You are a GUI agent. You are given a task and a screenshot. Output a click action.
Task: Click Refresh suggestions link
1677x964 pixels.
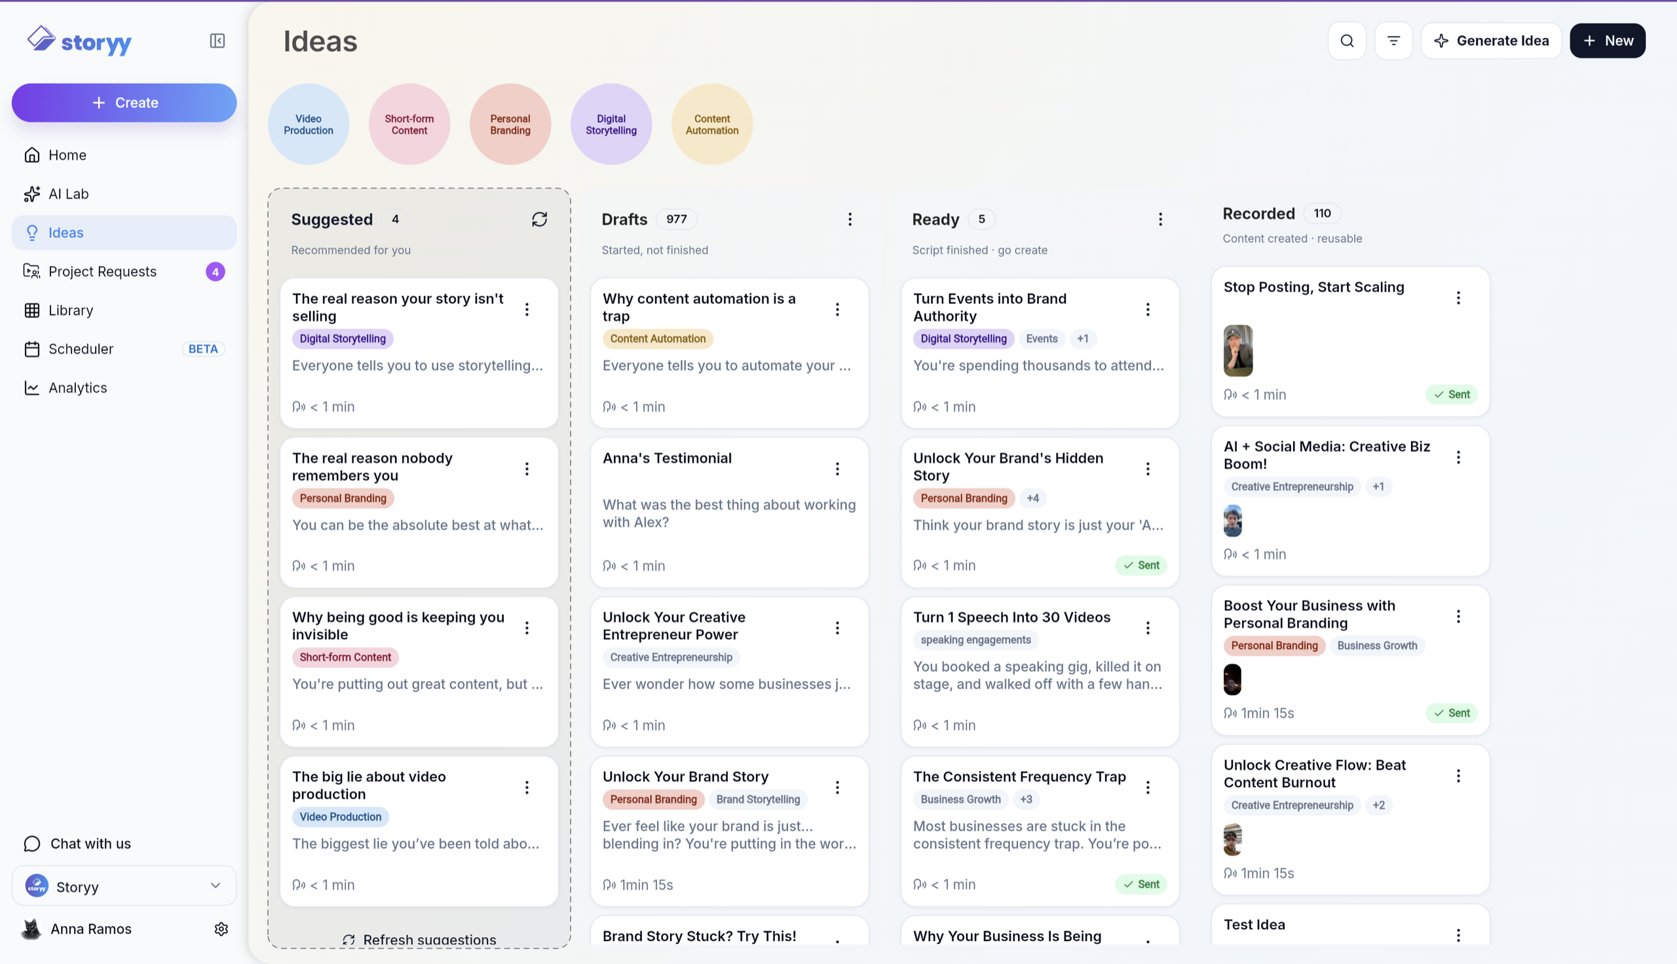click(x=419, y=940)
